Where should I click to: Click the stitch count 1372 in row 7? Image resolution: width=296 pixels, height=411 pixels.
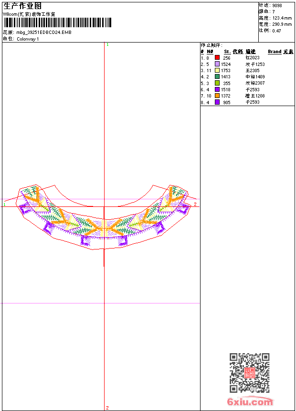click(226, 96)
